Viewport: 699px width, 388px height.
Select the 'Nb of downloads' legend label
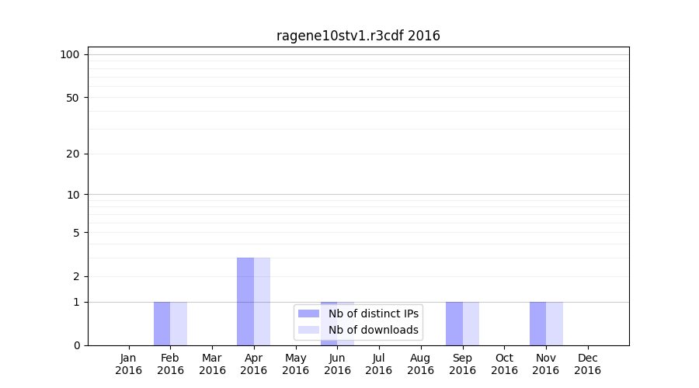pyautogui.click(x=373, y=330)
